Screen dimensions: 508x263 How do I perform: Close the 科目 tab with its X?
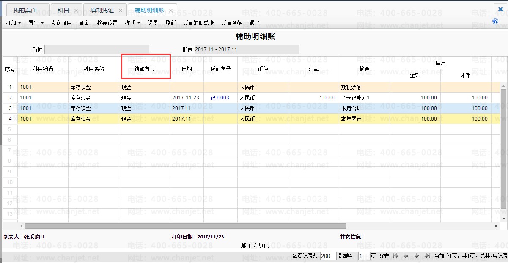tap(76, 10)
